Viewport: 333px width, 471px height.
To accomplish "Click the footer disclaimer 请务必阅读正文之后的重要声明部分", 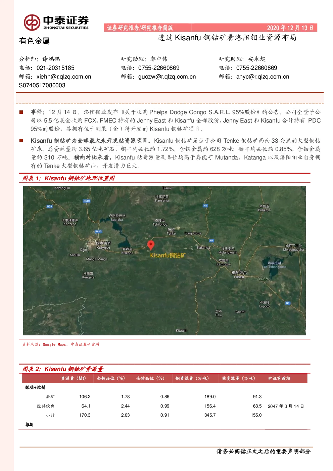I will click(264, 452).
